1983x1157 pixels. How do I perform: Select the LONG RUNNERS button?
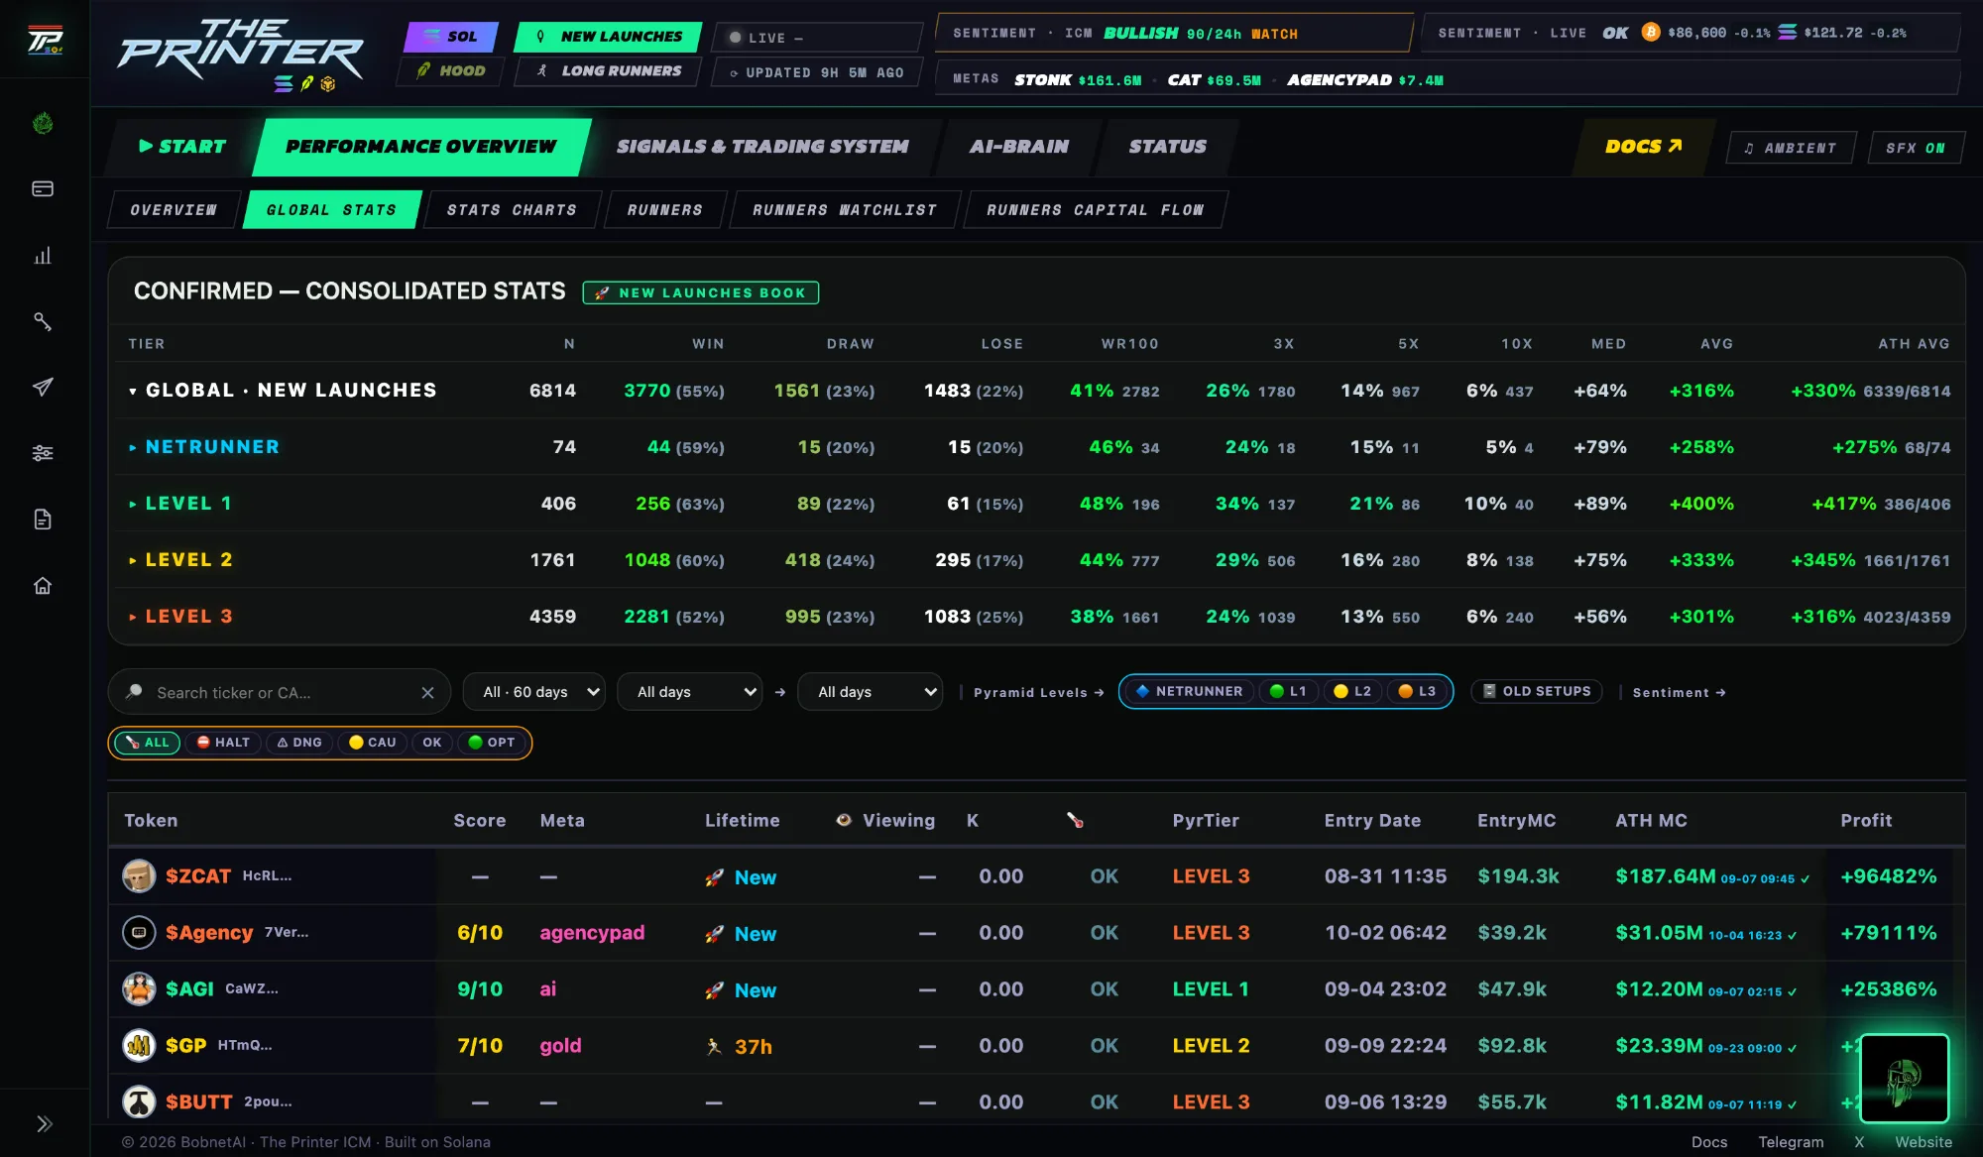(609, 71)
